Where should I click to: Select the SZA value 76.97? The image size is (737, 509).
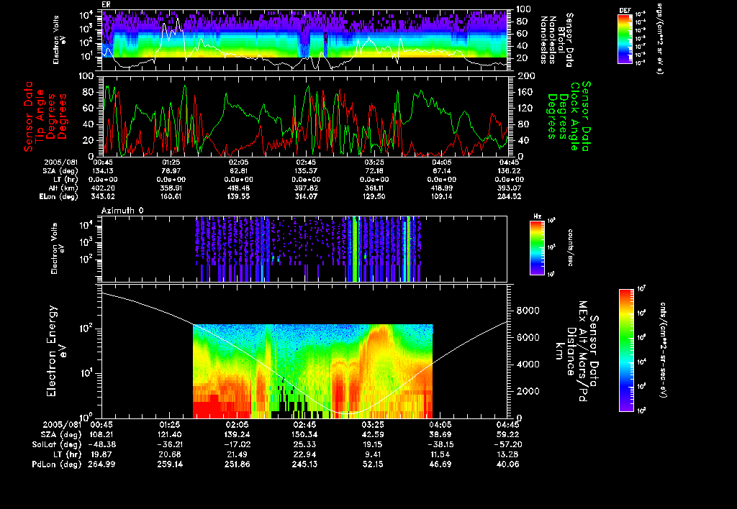(x=171, y=171)
